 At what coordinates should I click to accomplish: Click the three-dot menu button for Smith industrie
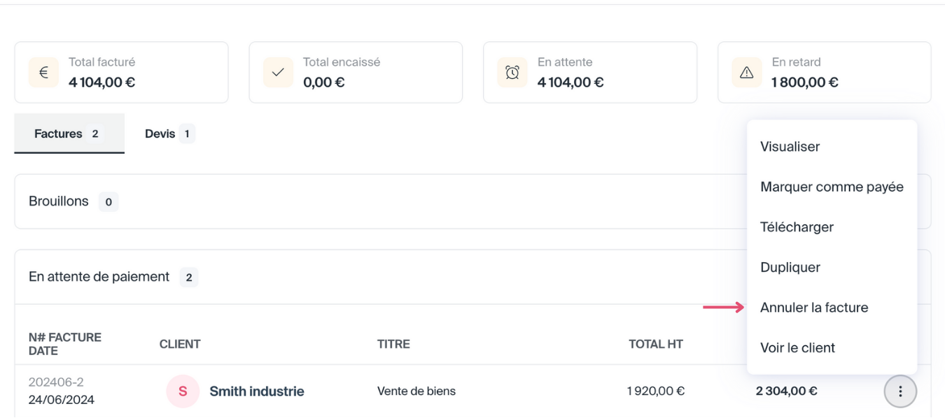[900, 391]
